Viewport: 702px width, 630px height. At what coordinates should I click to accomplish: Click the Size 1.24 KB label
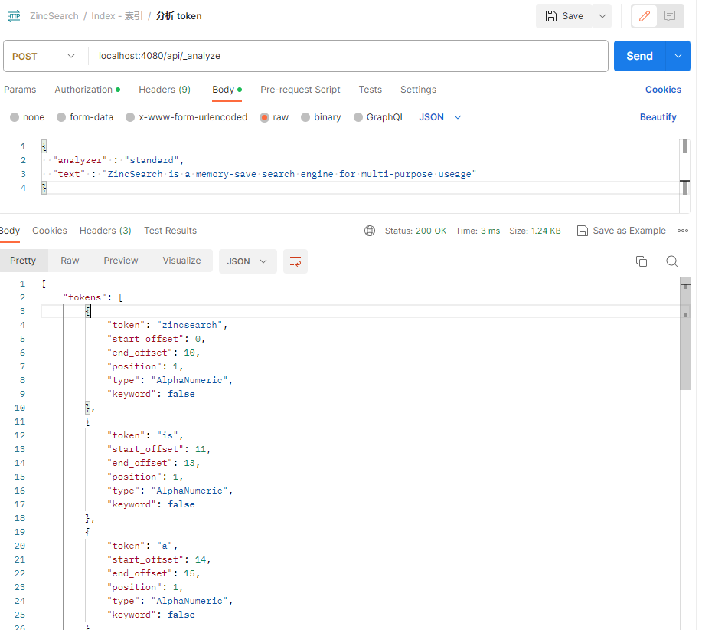535,231
